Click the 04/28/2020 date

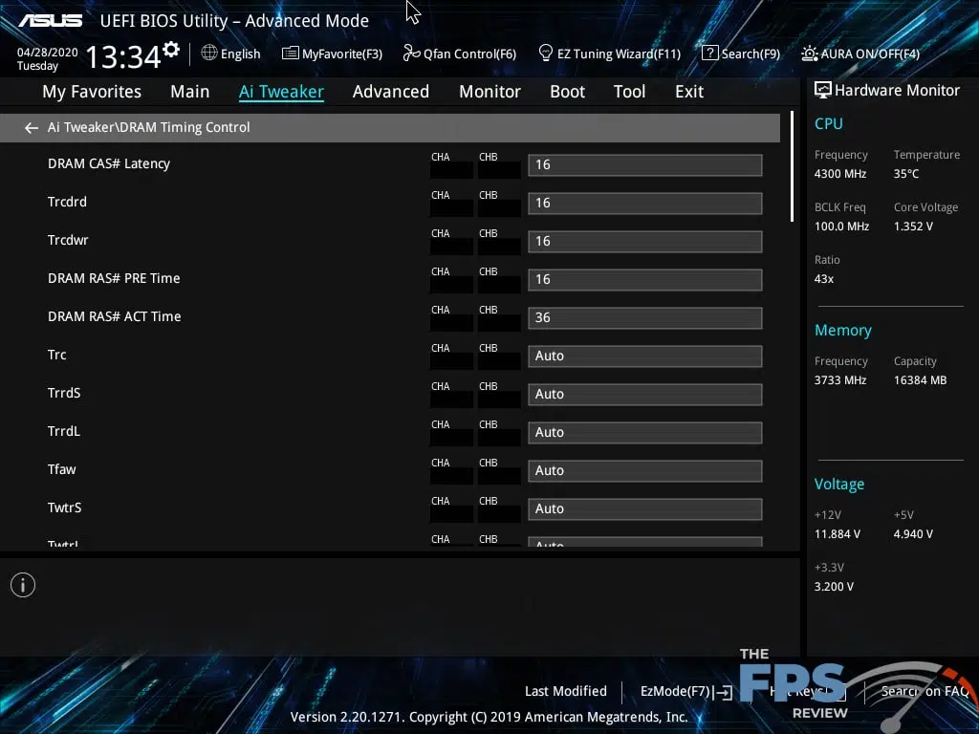(x=48, y=53)
